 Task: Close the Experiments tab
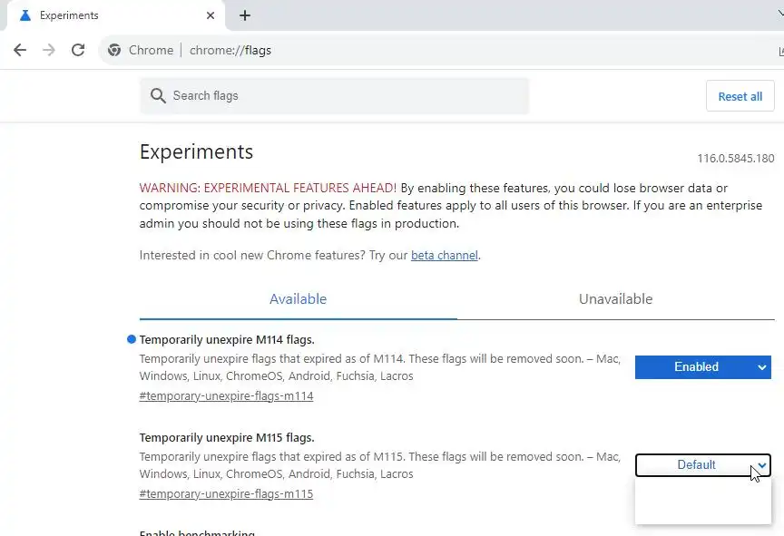pyautogui.click(x=211, y=15)
